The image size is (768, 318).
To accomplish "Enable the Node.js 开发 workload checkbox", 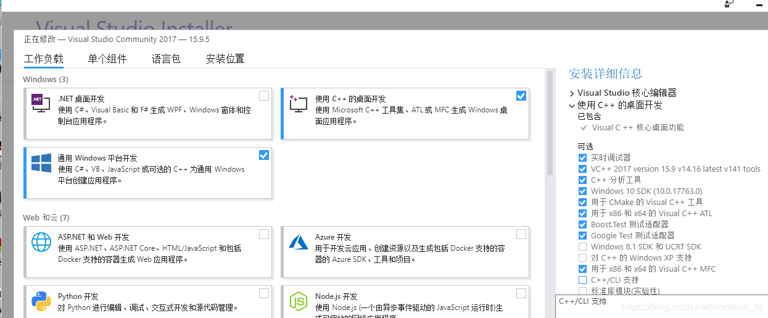I will click(521, 293).
